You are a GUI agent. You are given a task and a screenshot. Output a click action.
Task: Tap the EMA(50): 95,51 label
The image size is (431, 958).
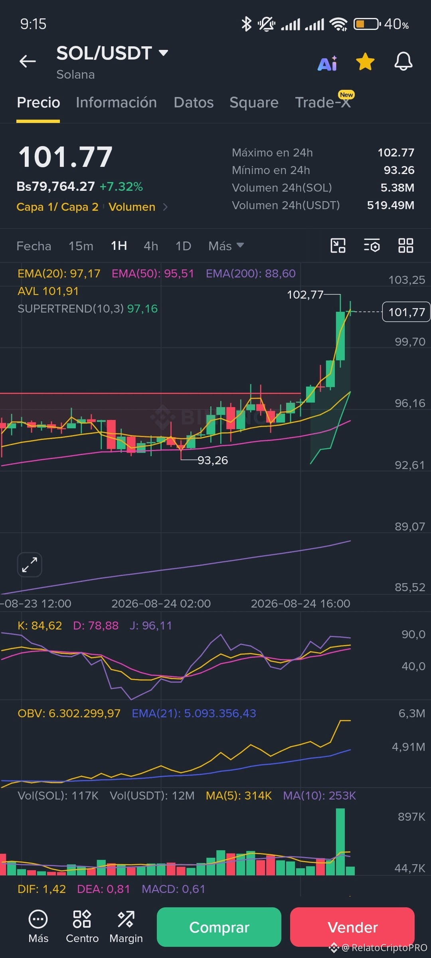pyautogui.click(x=153, y=273)
